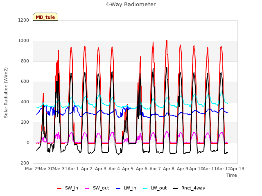Viewport: 262px width, 196px height.
Task: Click the 0 y-axis label
Action: point(28,143)
